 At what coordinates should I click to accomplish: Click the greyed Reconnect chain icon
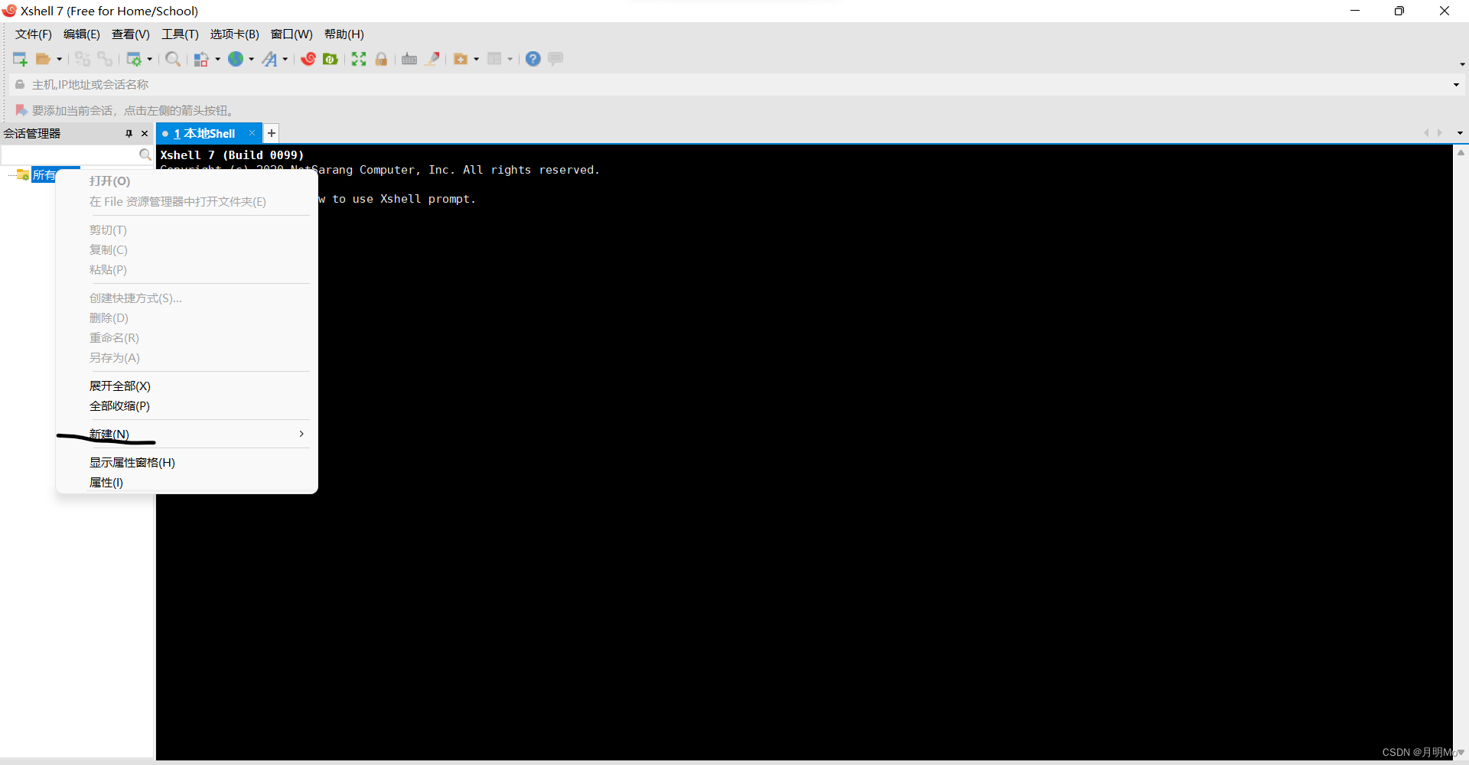pyautogui.click(x=105, y=59)
